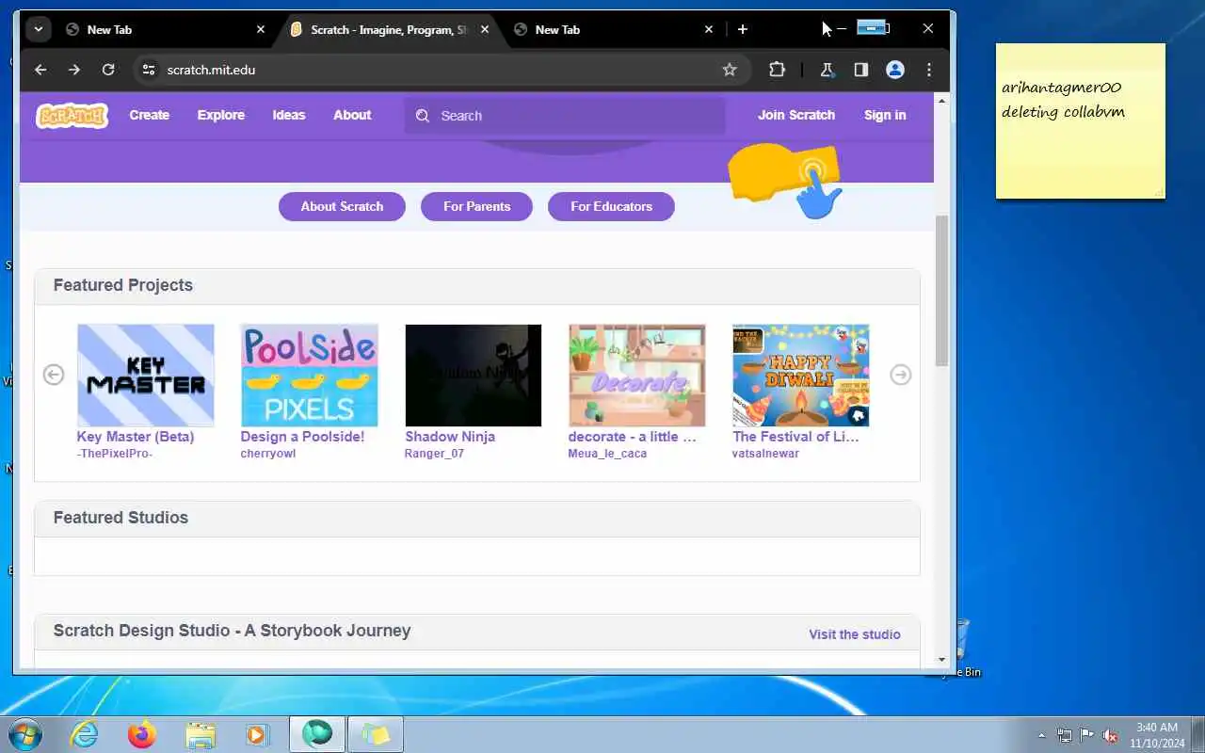Click the For Educators button

(611, 206)
